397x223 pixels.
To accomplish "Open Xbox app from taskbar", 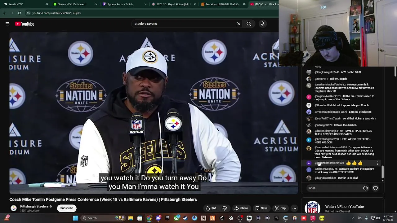I will pos(176,218).
